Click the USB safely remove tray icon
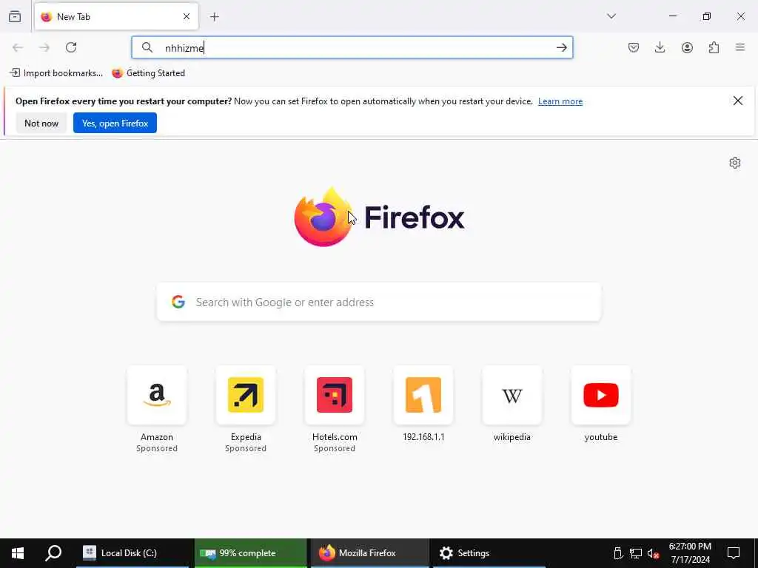 pyautogui.click(x=618, y=553)
